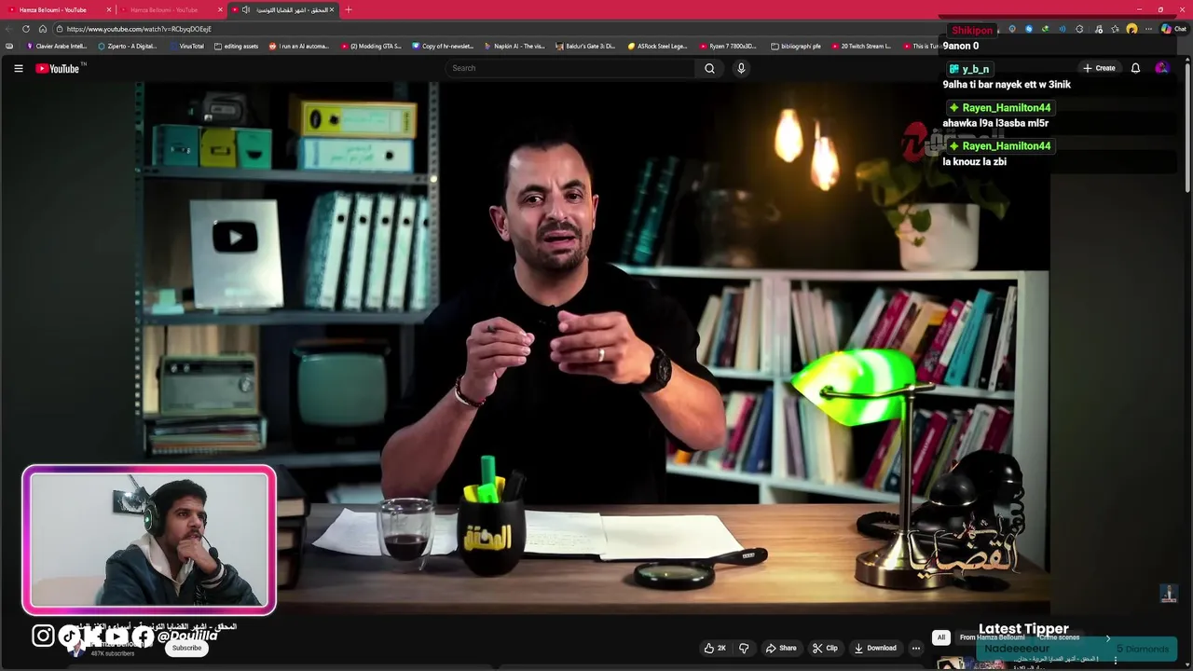
Task: Close the active video tab
Action: pos(331,9)
